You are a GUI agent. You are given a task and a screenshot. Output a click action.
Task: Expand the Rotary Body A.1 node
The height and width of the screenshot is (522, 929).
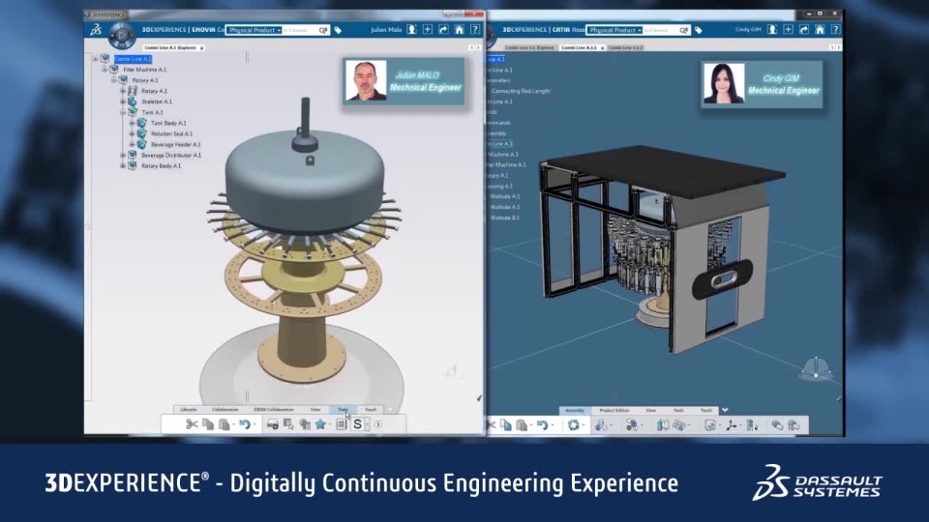123,165
